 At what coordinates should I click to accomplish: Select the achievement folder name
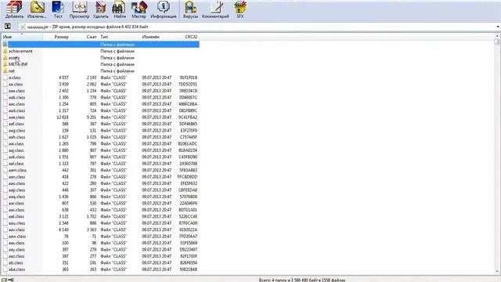pyautogui.click(x=20, y=51)
